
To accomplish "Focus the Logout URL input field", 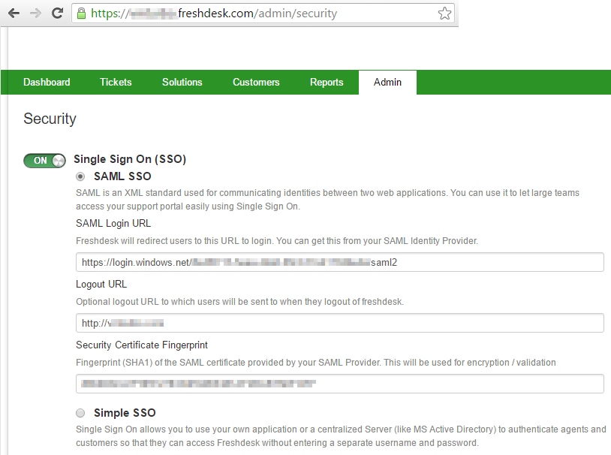I will (340, 323).
